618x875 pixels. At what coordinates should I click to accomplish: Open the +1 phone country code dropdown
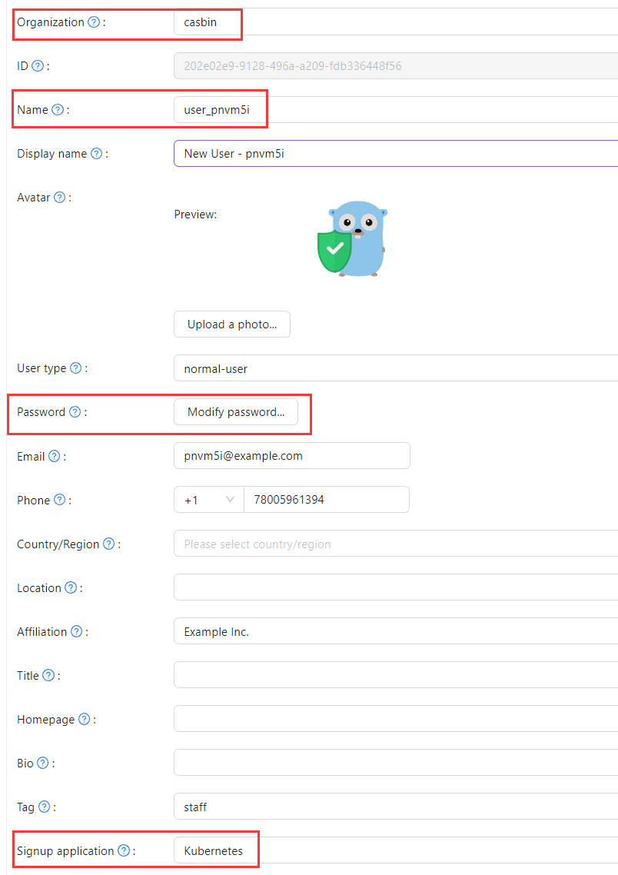pos(208,499)
